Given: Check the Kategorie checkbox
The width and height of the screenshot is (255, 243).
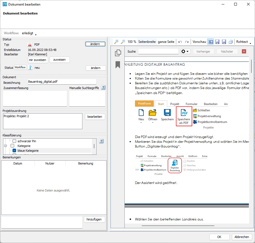Looking at the screenshot, I should [12, 146].
